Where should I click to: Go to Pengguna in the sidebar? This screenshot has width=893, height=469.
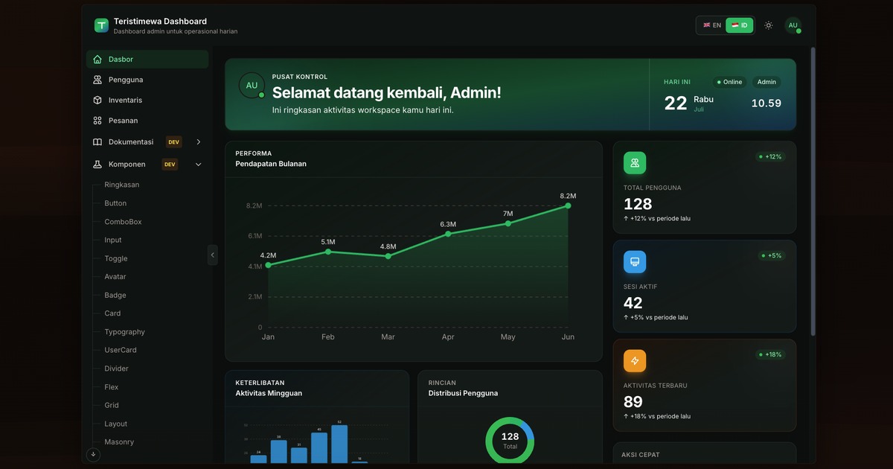pyautogui.click(x=147, y=80)
